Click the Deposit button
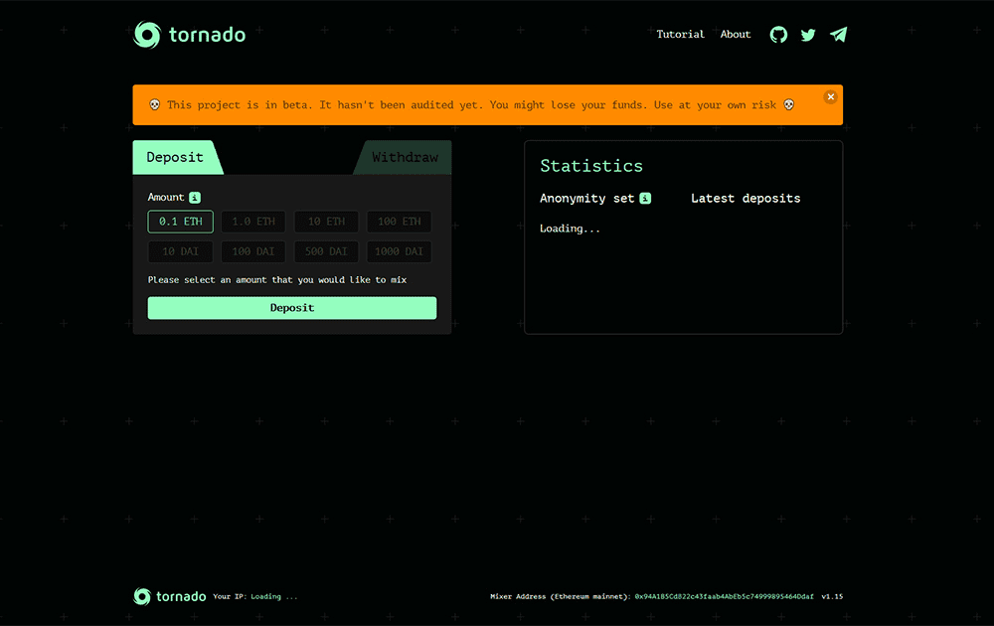 point(291,308)
